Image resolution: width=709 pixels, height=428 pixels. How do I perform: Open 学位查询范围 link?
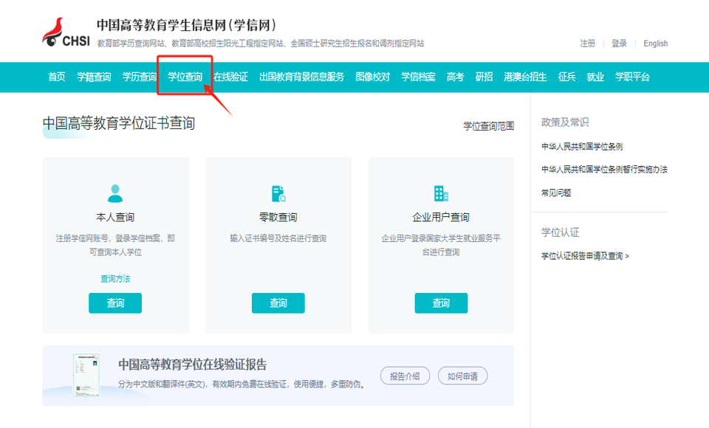tap(488, 126)
